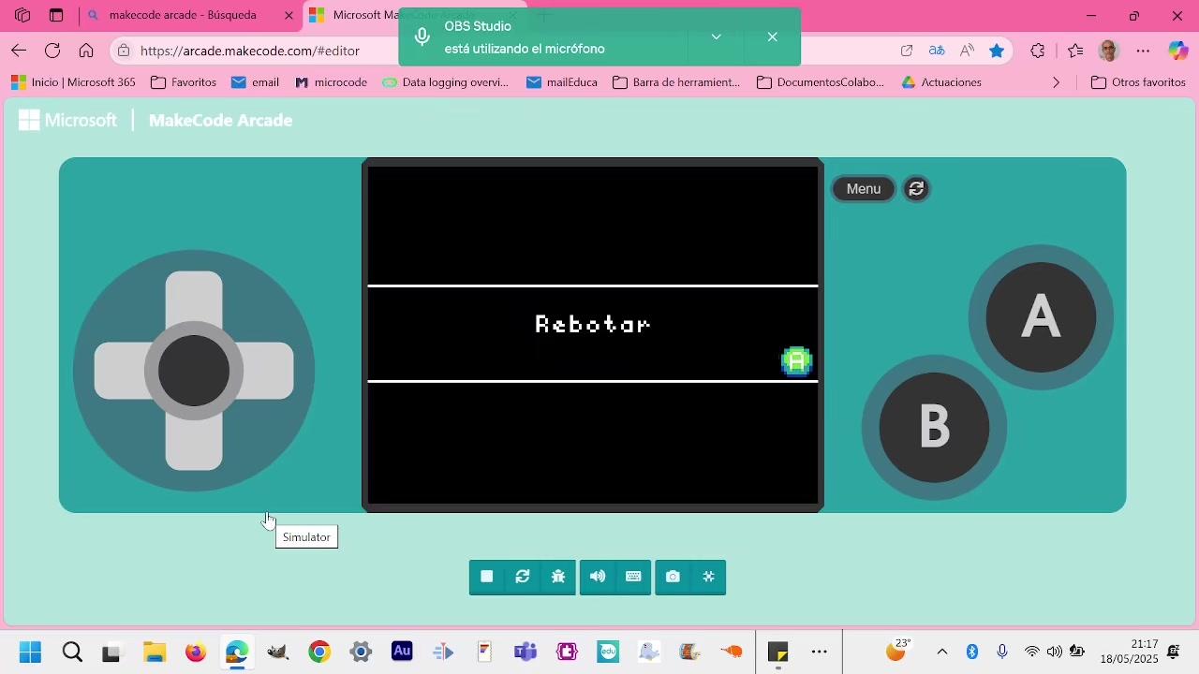The height and width of the screenshot is (674, 1199).
Task: Click the D-pad right arrow
Action: [267, 371]
